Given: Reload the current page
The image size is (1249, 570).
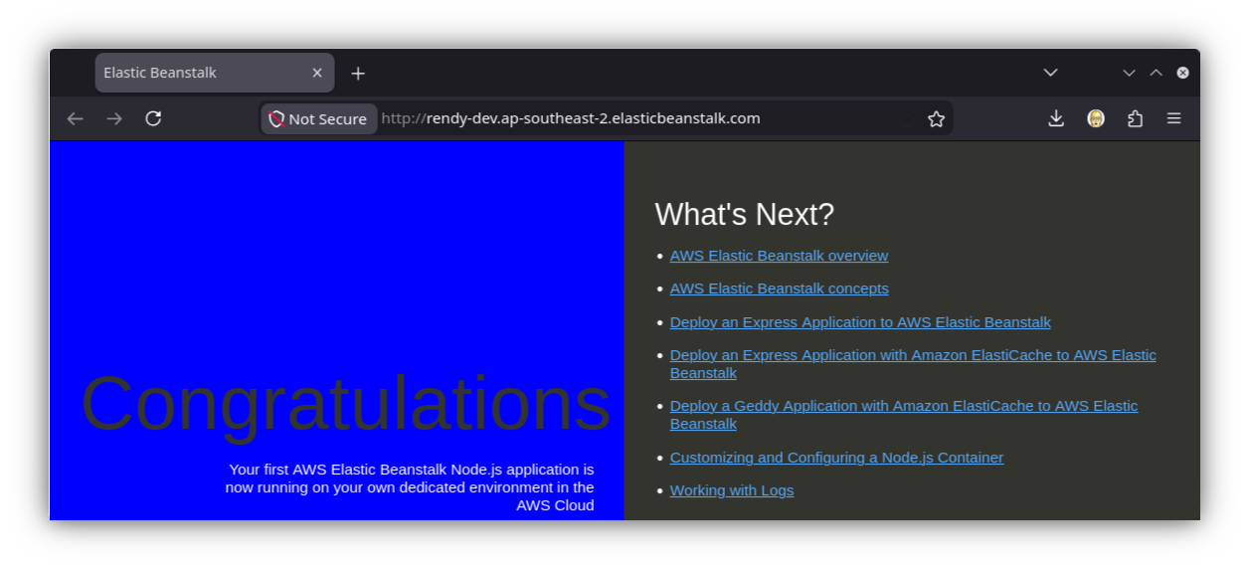Looking at the screenshot, I should coord(153,118).
